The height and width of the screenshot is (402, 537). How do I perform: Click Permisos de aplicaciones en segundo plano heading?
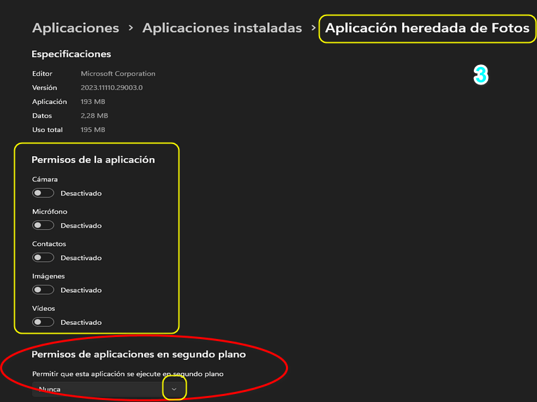(x=139, y=354)
